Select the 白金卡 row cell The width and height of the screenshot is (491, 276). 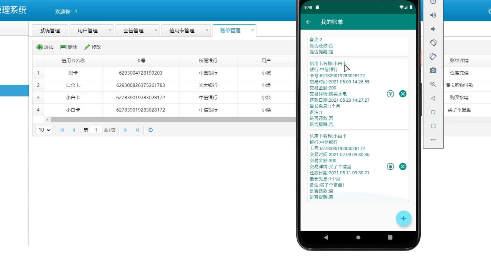(73, 85)
